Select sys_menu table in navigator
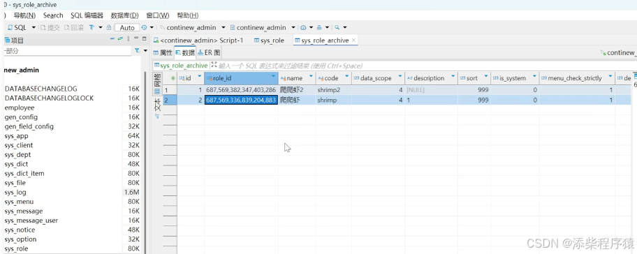Image resolution: width=637 pixels, height=254 pixels. coord(19,202)
